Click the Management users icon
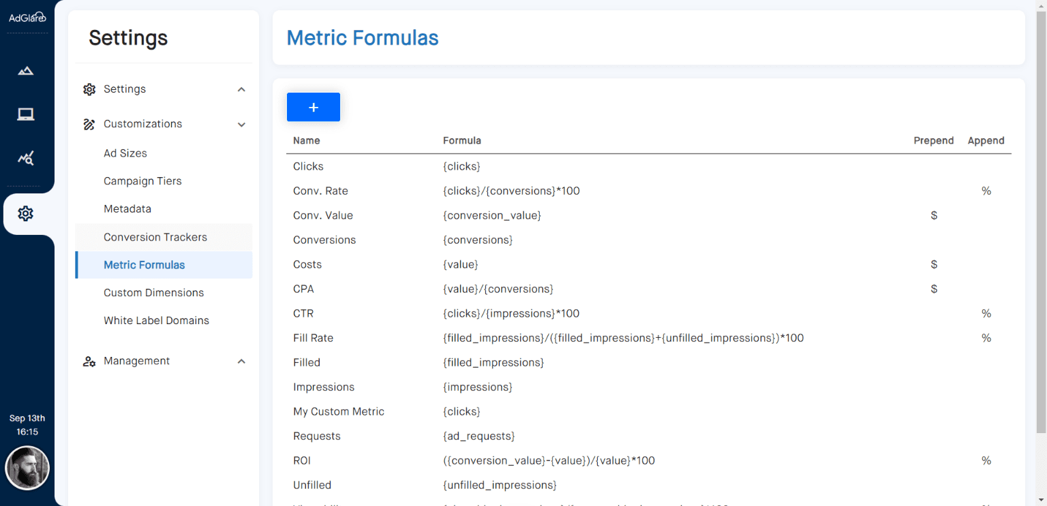Viewport: 1047px width, 506px height. coord(89,361)
